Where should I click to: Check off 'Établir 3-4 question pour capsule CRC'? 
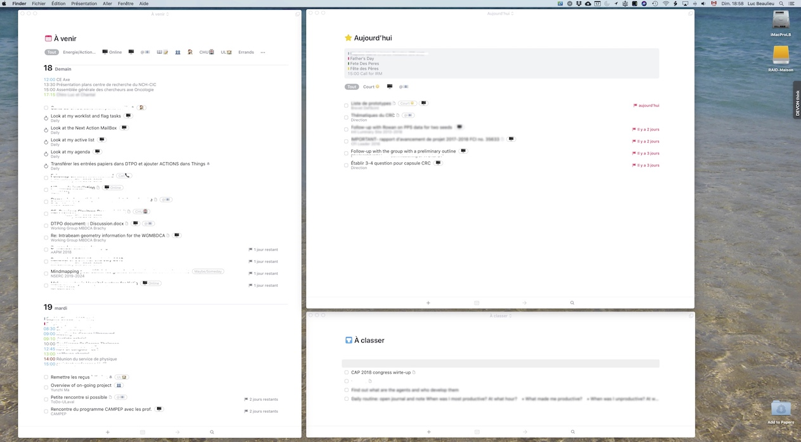[x=345, y=163]
